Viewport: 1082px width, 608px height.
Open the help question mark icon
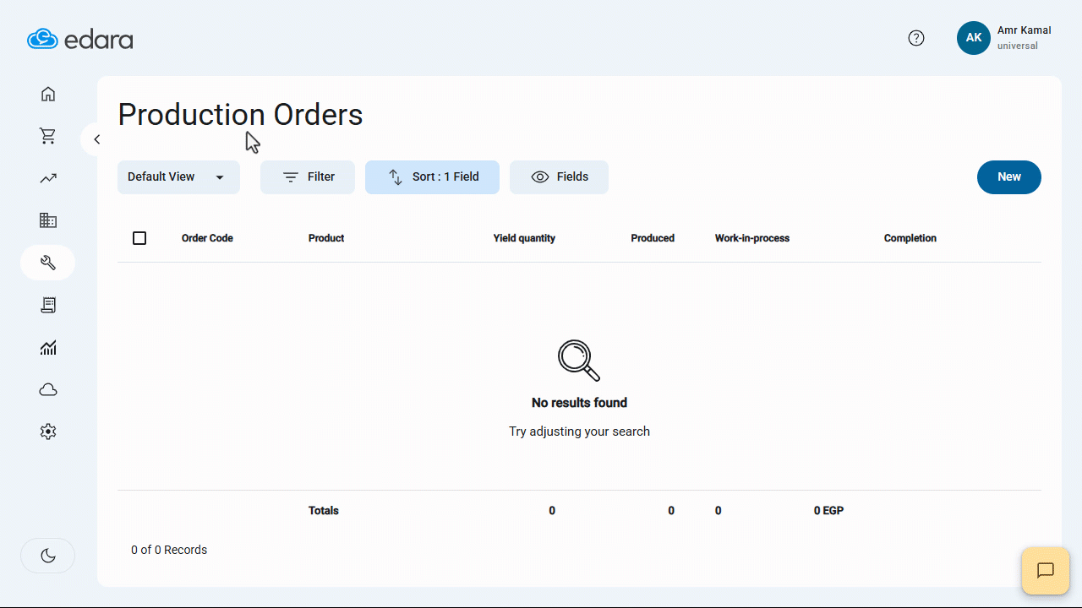[916, 38]
